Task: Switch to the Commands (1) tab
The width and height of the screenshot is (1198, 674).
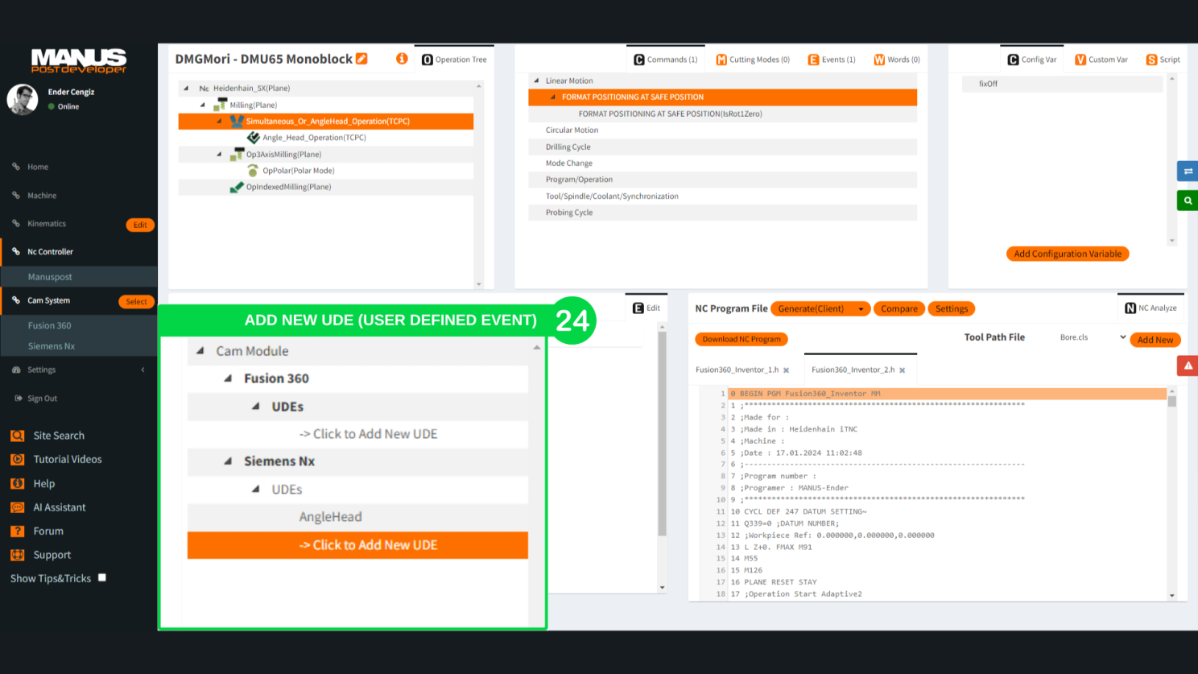Action: pyautogui.click(x=665, y=60)
